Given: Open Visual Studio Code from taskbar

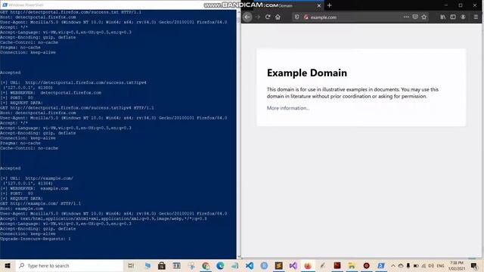Looking at the screenshot, I should pos(250,265).
